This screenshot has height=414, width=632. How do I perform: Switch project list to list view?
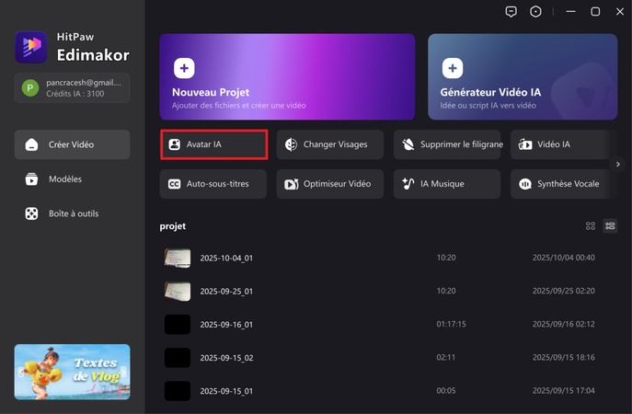click(x=610, y=226)
